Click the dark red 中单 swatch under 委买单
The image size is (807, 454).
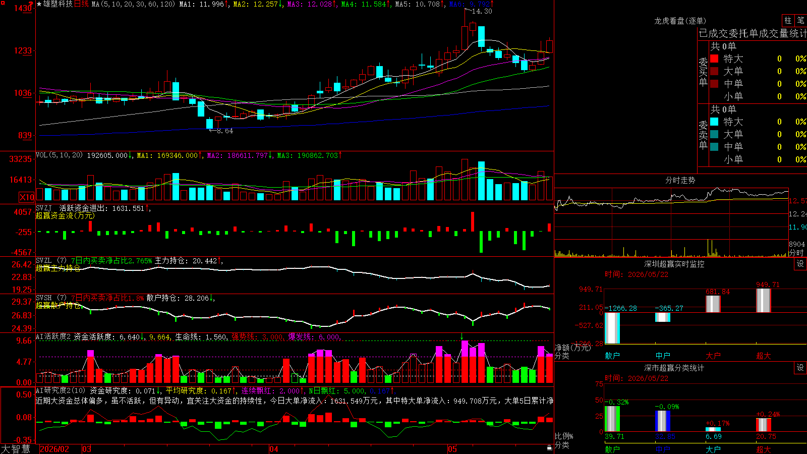pyautogui.click(x=714, y=84)
